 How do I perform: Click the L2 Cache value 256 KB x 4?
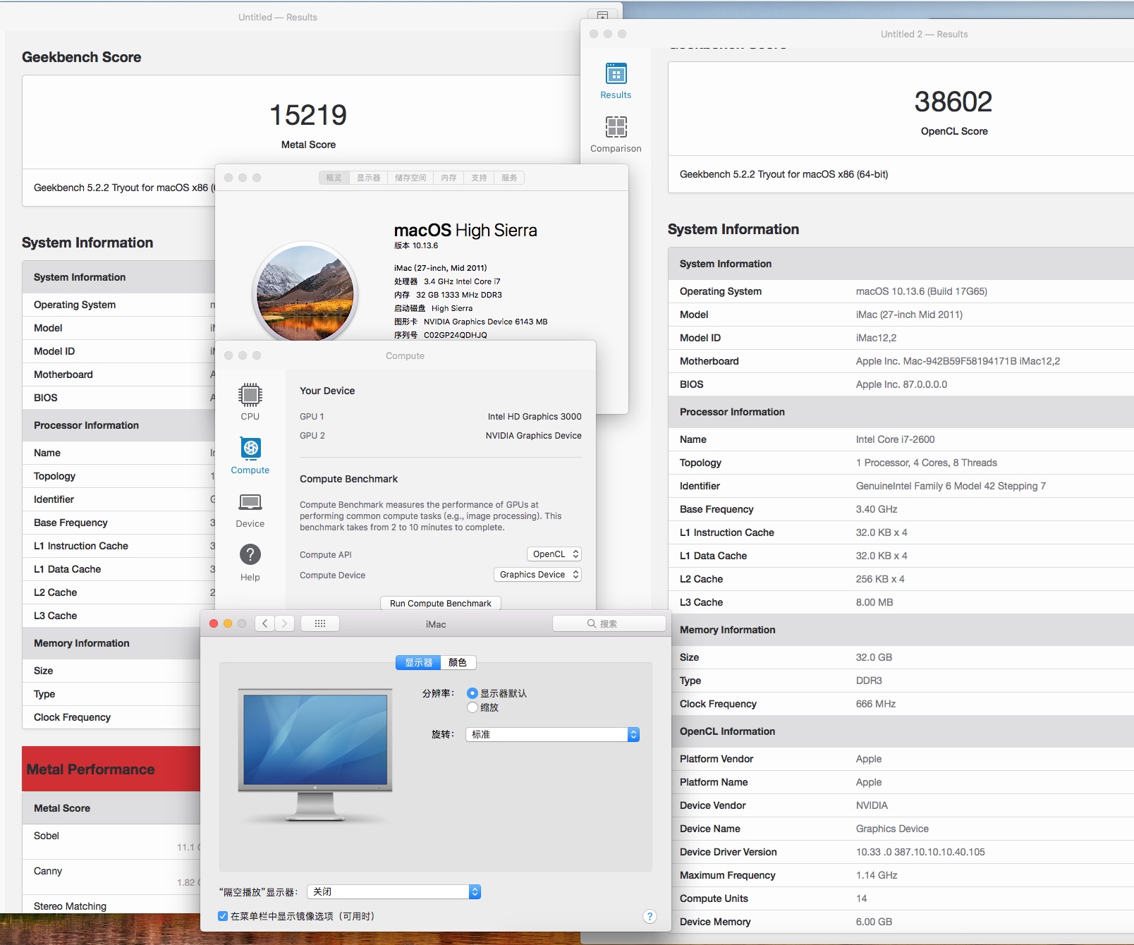[880, 579]
